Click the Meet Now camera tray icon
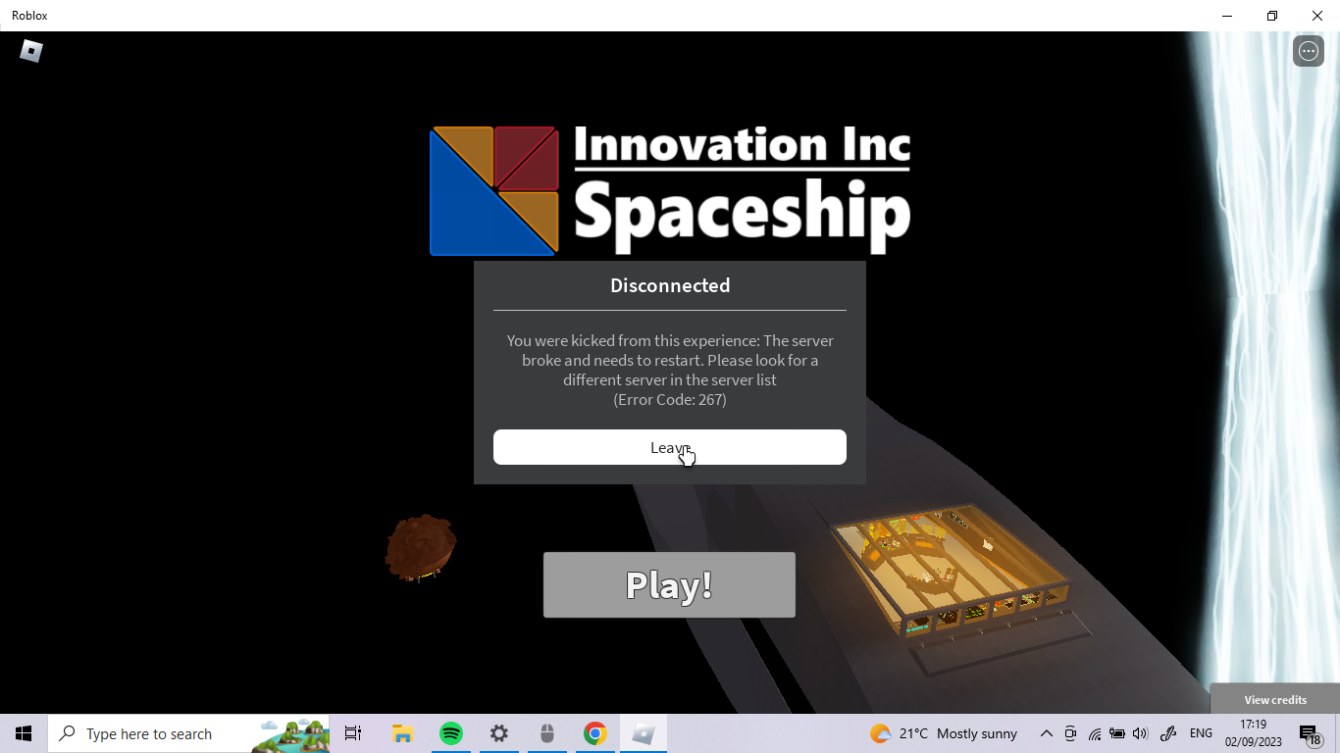The height and width of the screenshot is (753, 1340). click(x=1070, y=733)
